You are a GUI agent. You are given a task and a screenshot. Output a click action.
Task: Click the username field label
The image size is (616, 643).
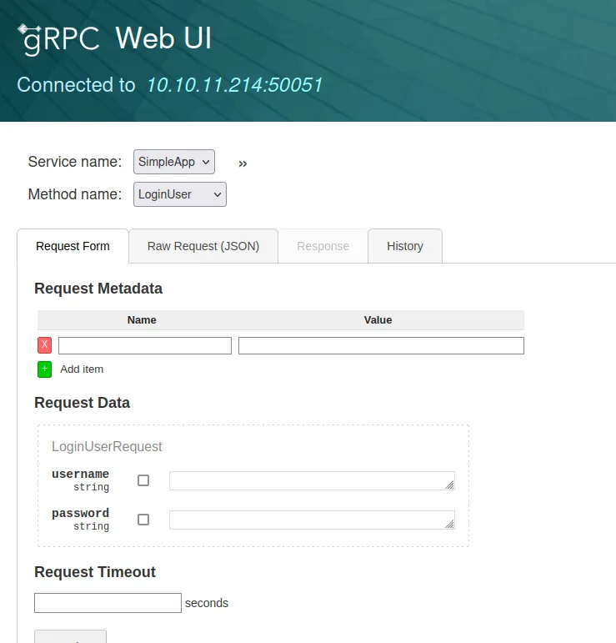click(80, 474)
